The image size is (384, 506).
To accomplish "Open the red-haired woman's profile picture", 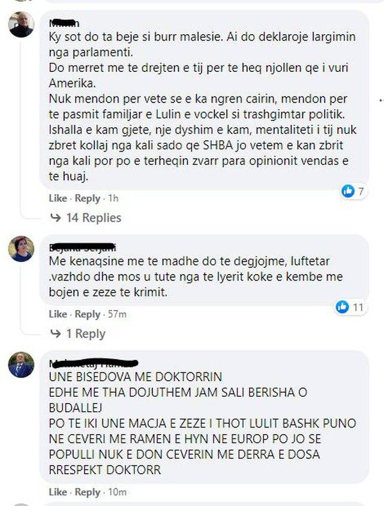I will 22,248.
